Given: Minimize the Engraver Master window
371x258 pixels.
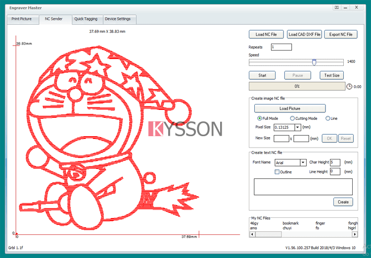Looking at the screenshot, I should [x=345, y=7].
